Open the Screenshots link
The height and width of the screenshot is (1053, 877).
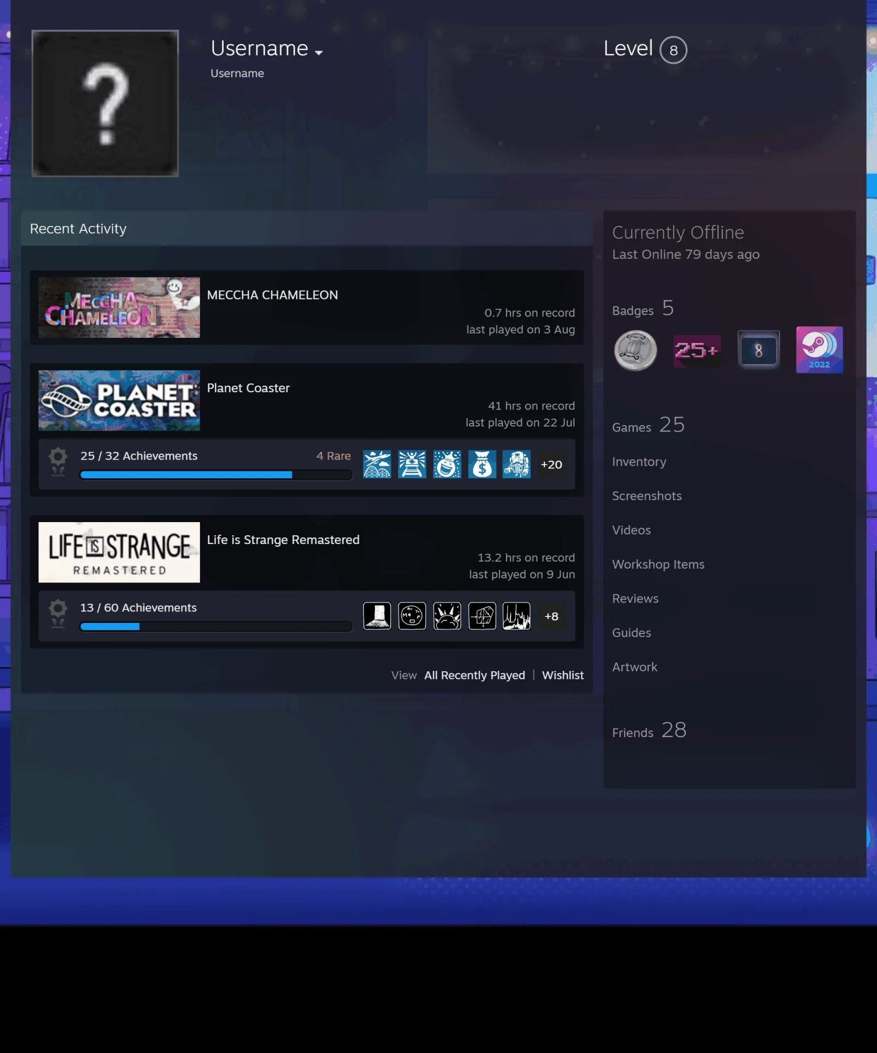[647, 496]
